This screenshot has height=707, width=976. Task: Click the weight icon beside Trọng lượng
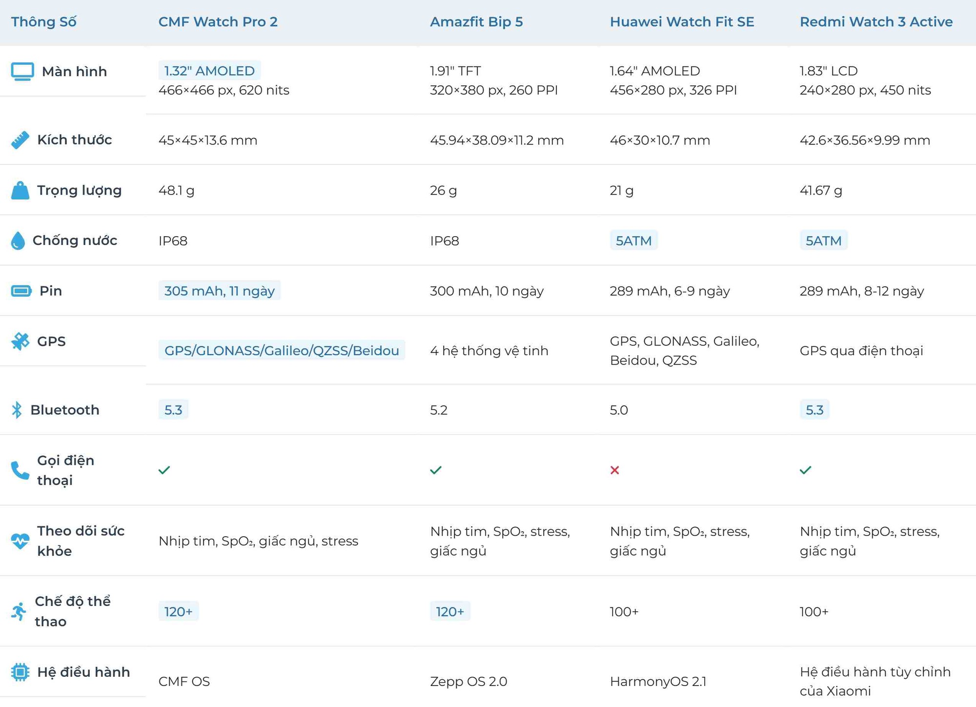tap(20, 190)
